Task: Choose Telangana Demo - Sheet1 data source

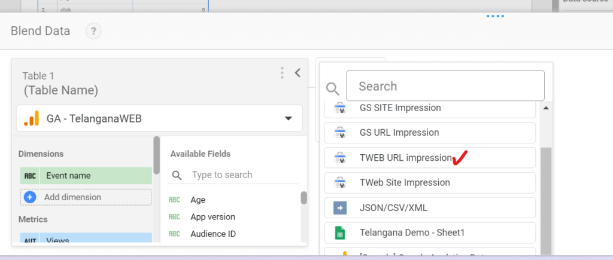Action: tap(430, 233)
